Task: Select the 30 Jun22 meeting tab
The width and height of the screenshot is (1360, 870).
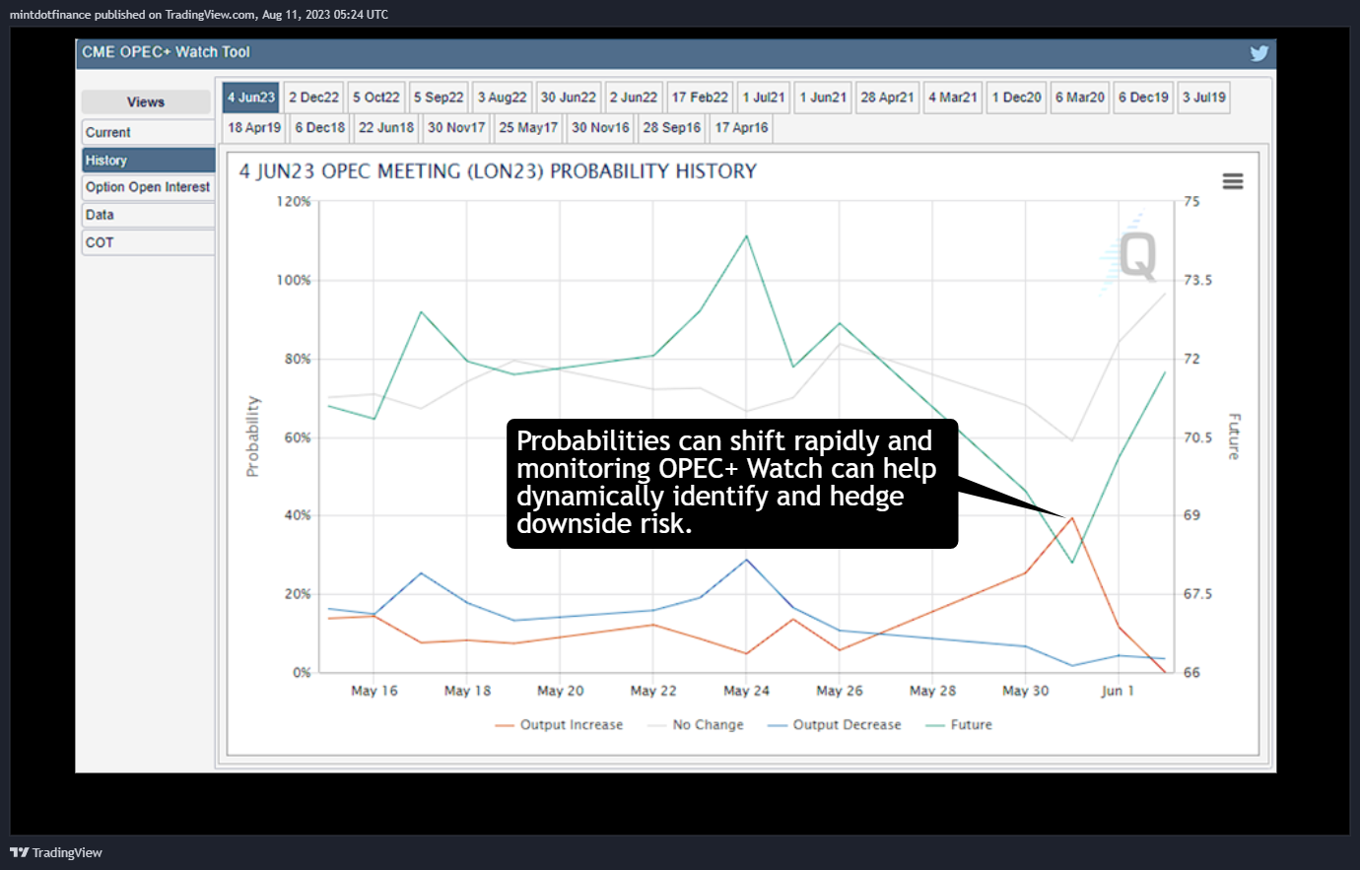Action: [x=569, y=98]
